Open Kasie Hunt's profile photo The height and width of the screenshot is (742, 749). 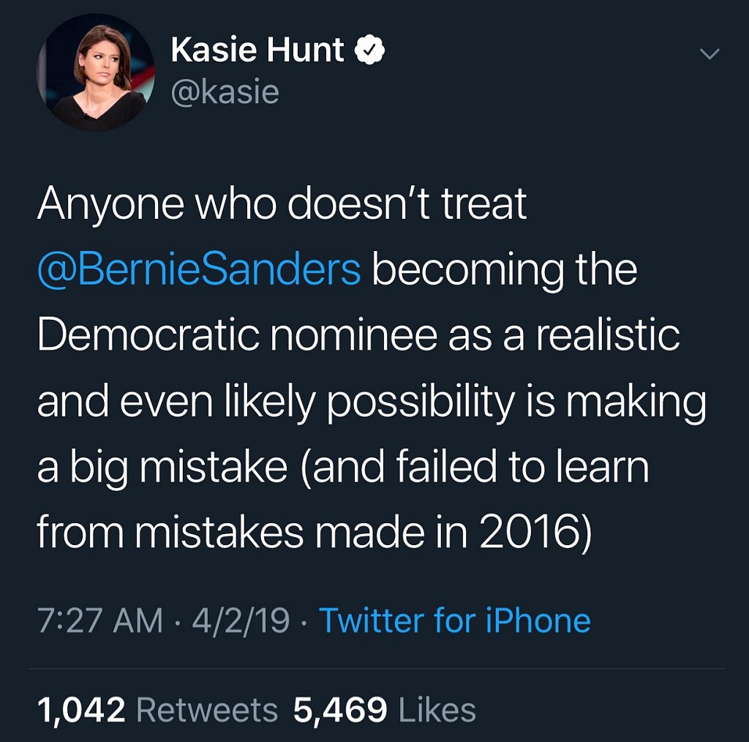(96, 72)
